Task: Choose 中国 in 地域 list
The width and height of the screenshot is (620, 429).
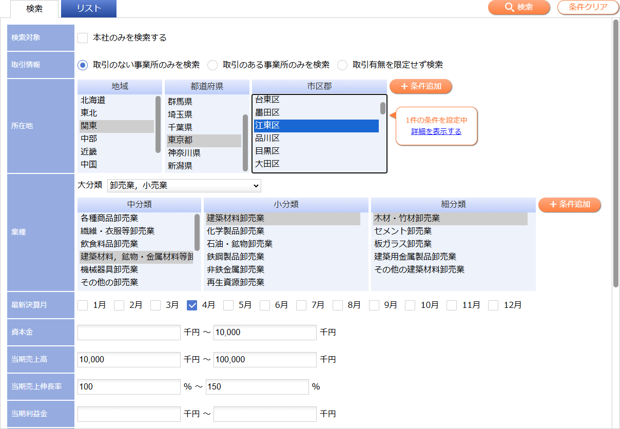Action: point(116,165)
